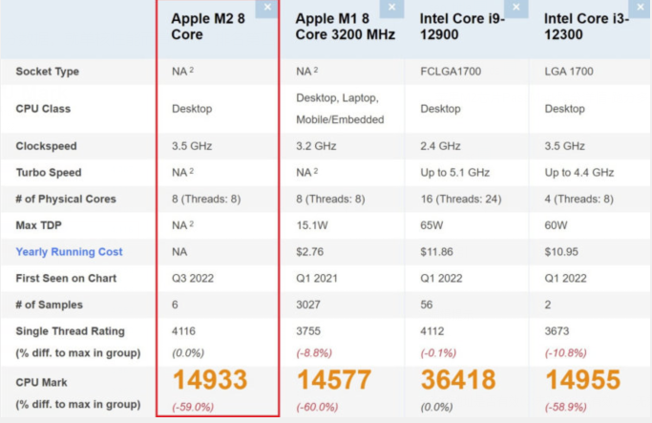
Task: Remove the Apple M1 8 Core column
Action: coord(392,8)
